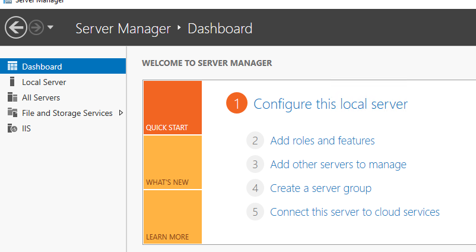The image size is (476, 252).
Task: Click Create a server group link
Action: pyautogui.click(x=320, y=188)
